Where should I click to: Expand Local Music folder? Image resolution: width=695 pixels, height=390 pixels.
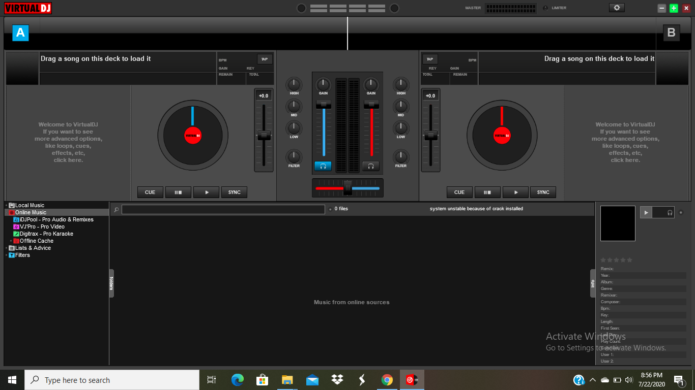click(x=6, y=206)
